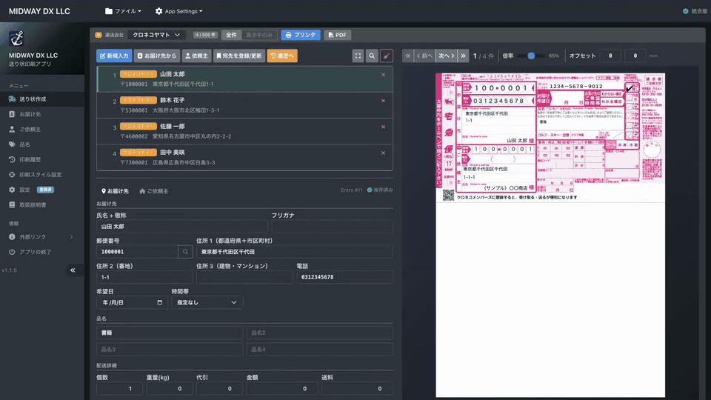This screenshot has height=400, width=711.
Task: Click the お届け先から button
Action: click(x=157, y=56)
